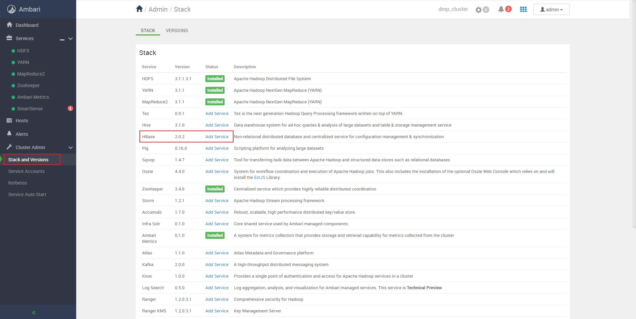Click the Hosts list icon
636x319 pixels.
pos(9,121)
